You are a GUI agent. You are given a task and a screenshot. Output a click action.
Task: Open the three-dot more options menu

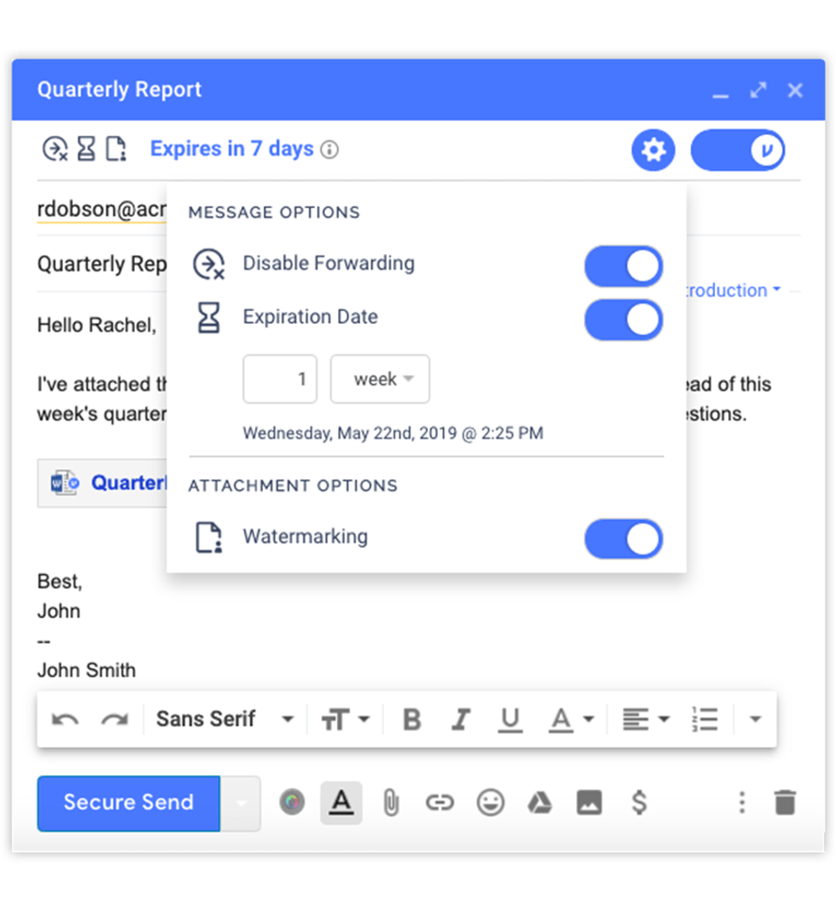click(x=741, y=803)
